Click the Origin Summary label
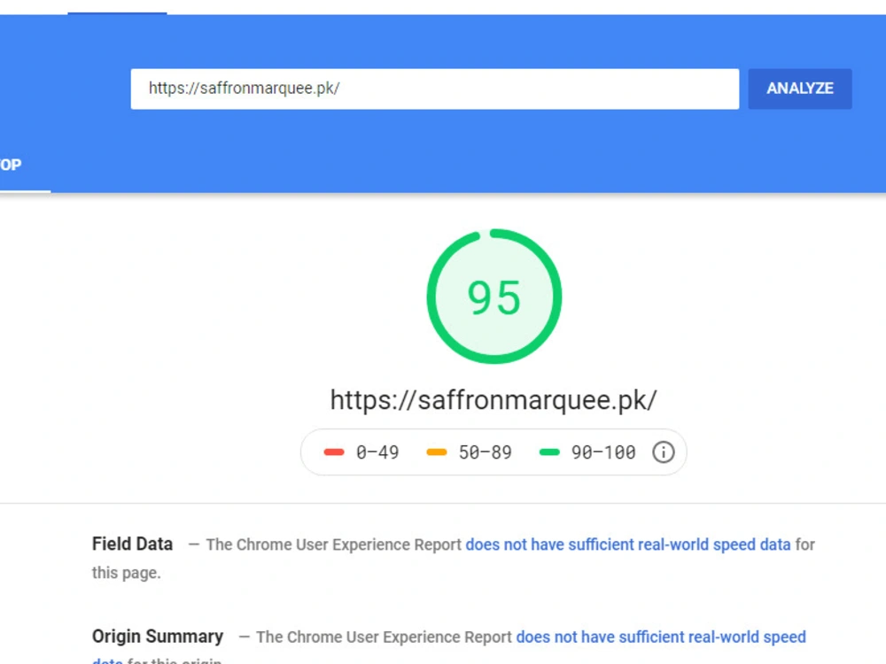This screenshot has width=886, height=664. click(x=158, y=637)
